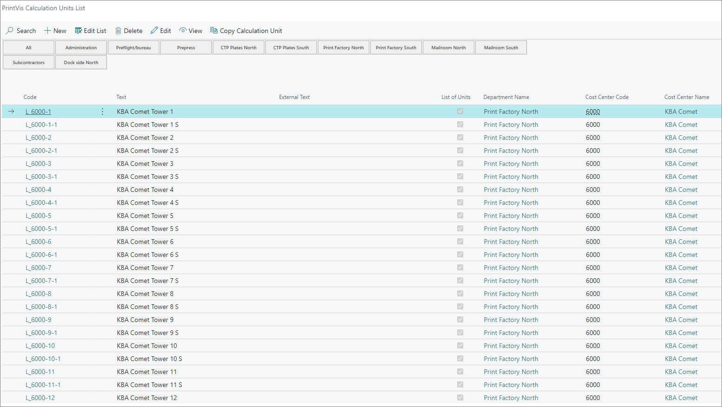Click text KBA Comet Tower 9 S
This screenshot has width=722, height=407.
[x=148, y=333]
